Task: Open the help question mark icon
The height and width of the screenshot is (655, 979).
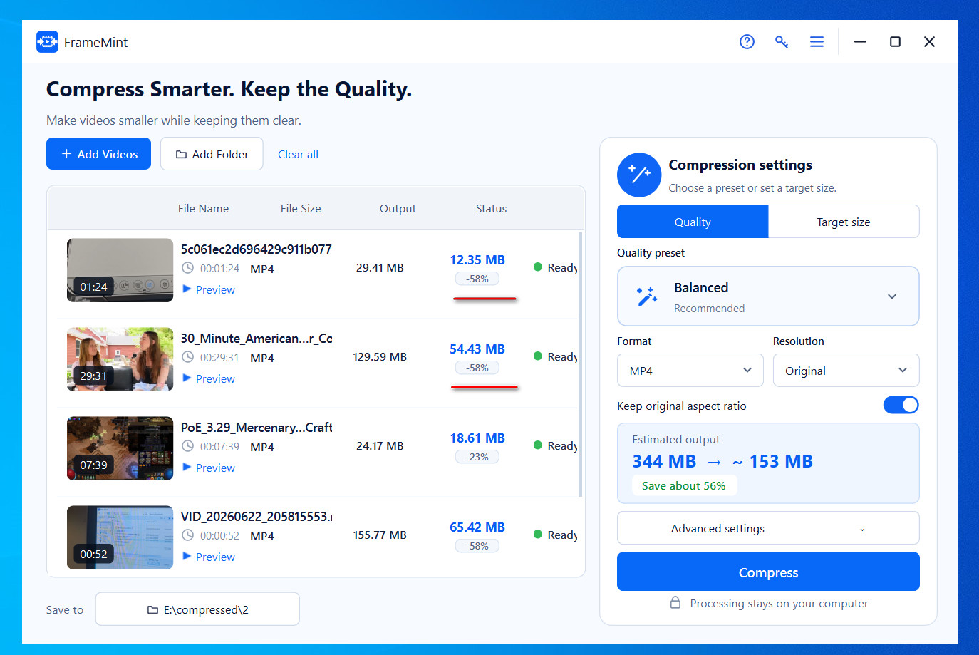Action: (x=747, y=42)
